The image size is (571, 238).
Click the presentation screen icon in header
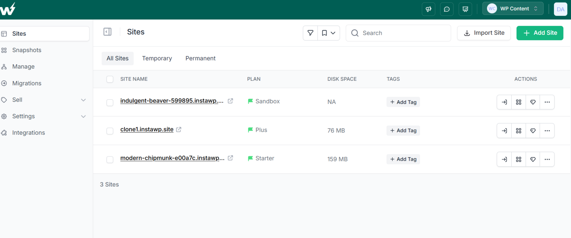click(x=465, y=9)
